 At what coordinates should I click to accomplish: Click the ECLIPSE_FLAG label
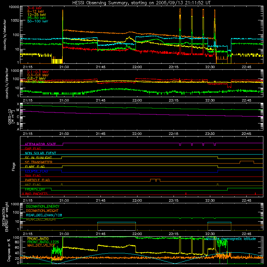pyautogui.click(x=36, y=171)
